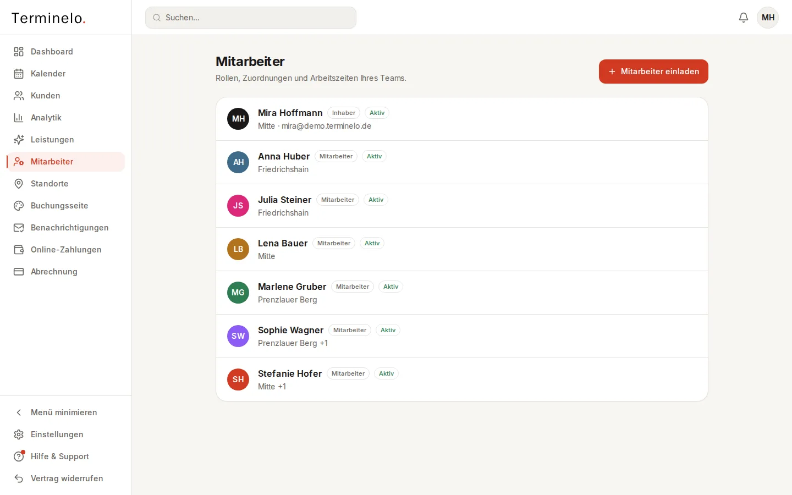The height and width of the screenshot is (495, 792).
Task: Click the Terminelo logo
Action: pos(48,18)
